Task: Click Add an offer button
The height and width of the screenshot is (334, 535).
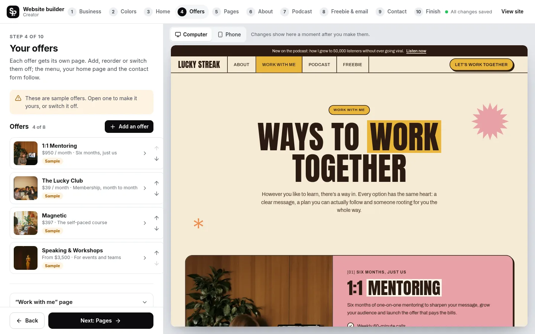Action: [x=129, y=127]
